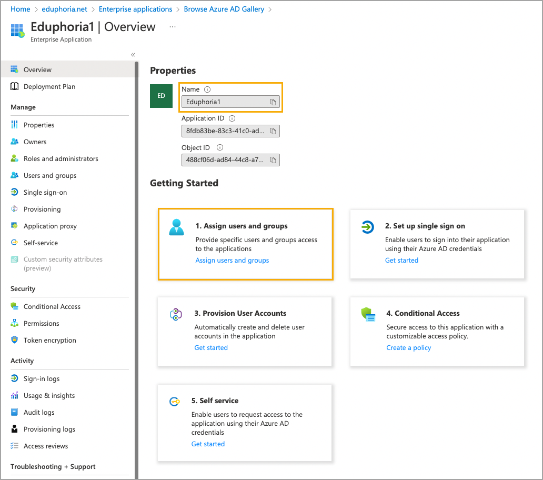Screen dimensions: 543x480
Task: Click the Overview sidebar icon
Action: click(14, 69)
